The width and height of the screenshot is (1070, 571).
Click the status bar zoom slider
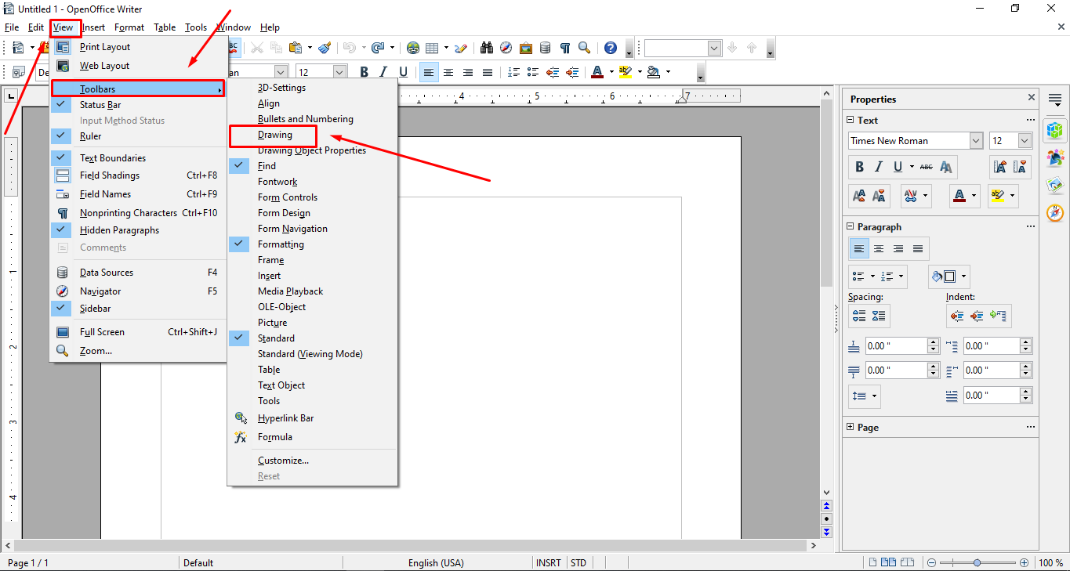click(978, 562)
